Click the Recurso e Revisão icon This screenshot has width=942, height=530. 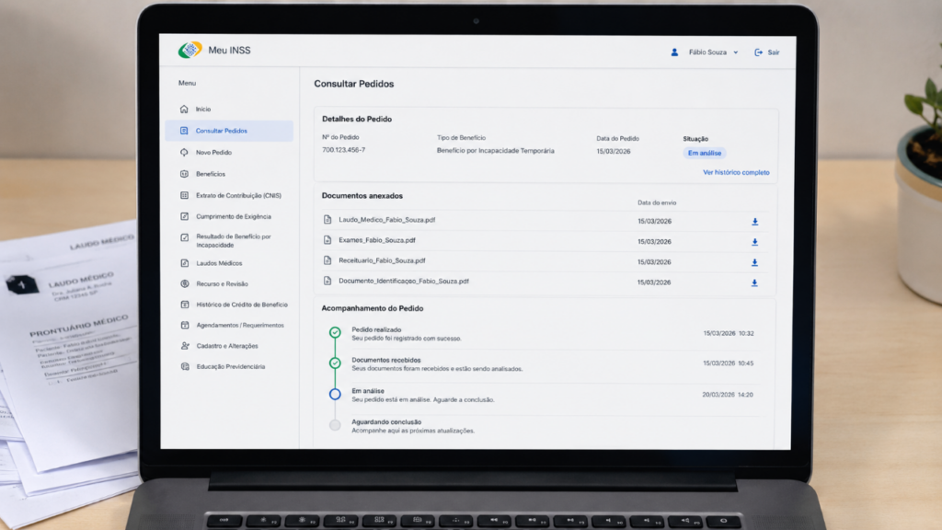pyautogui.click(x=184, y=283)
